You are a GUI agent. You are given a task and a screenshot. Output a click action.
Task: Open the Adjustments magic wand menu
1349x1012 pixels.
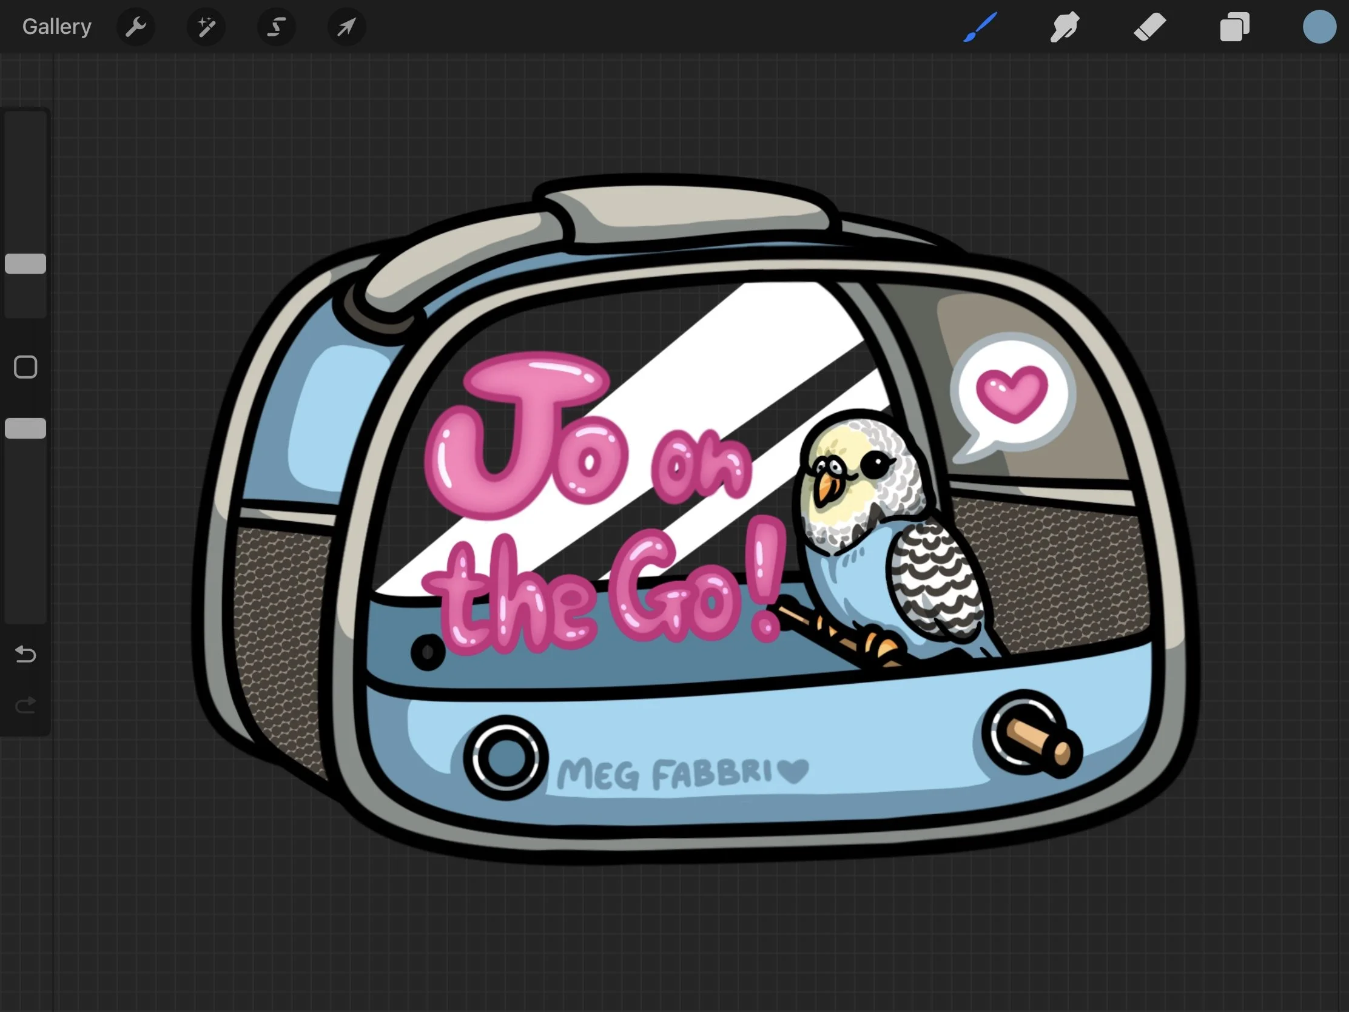point(206,27)
